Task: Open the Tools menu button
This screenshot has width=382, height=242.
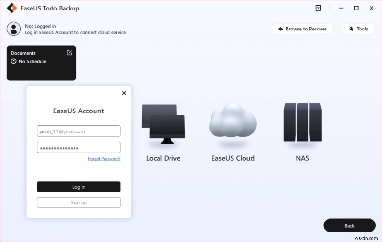Action: (358, 29)
